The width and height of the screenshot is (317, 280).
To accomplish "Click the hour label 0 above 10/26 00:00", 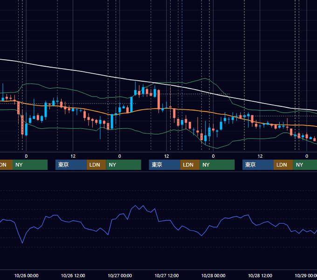I will tap(26, 156).
